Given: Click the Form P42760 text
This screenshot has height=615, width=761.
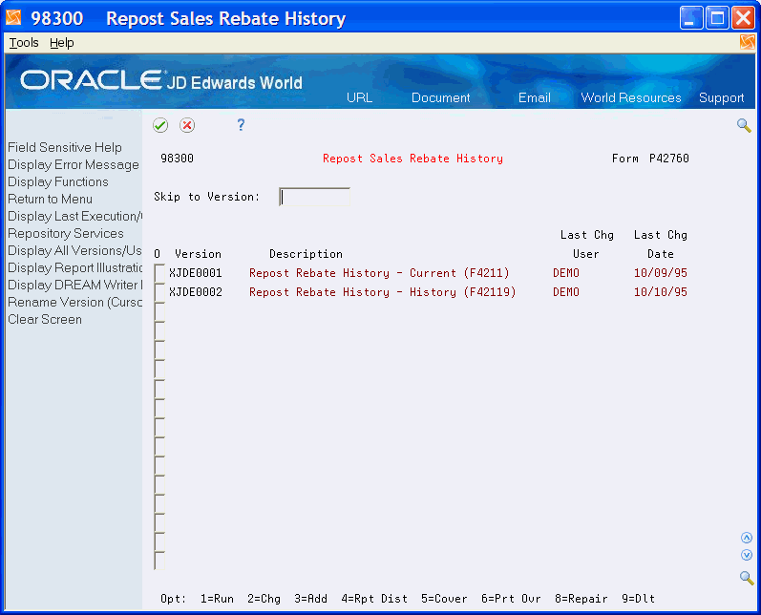Looking at the screenshot, I should point(650,159).
